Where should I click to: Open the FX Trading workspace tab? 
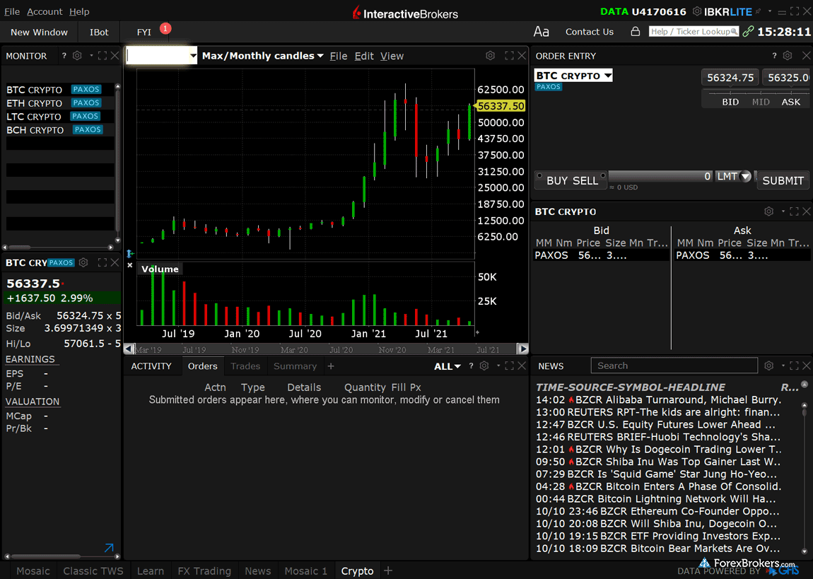pyautogui.click(x=204, y=571)
